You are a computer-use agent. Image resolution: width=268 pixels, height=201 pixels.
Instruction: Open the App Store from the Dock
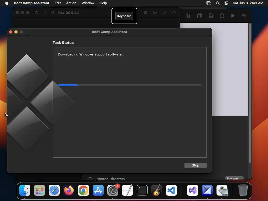pyautogui.click(x=98, y=190)
